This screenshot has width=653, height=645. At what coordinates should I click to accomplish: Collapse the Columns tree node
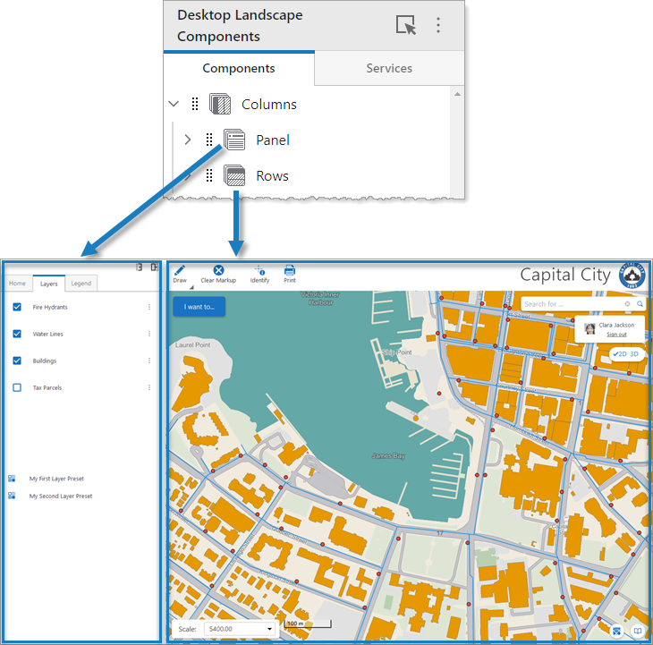(174, 105)
